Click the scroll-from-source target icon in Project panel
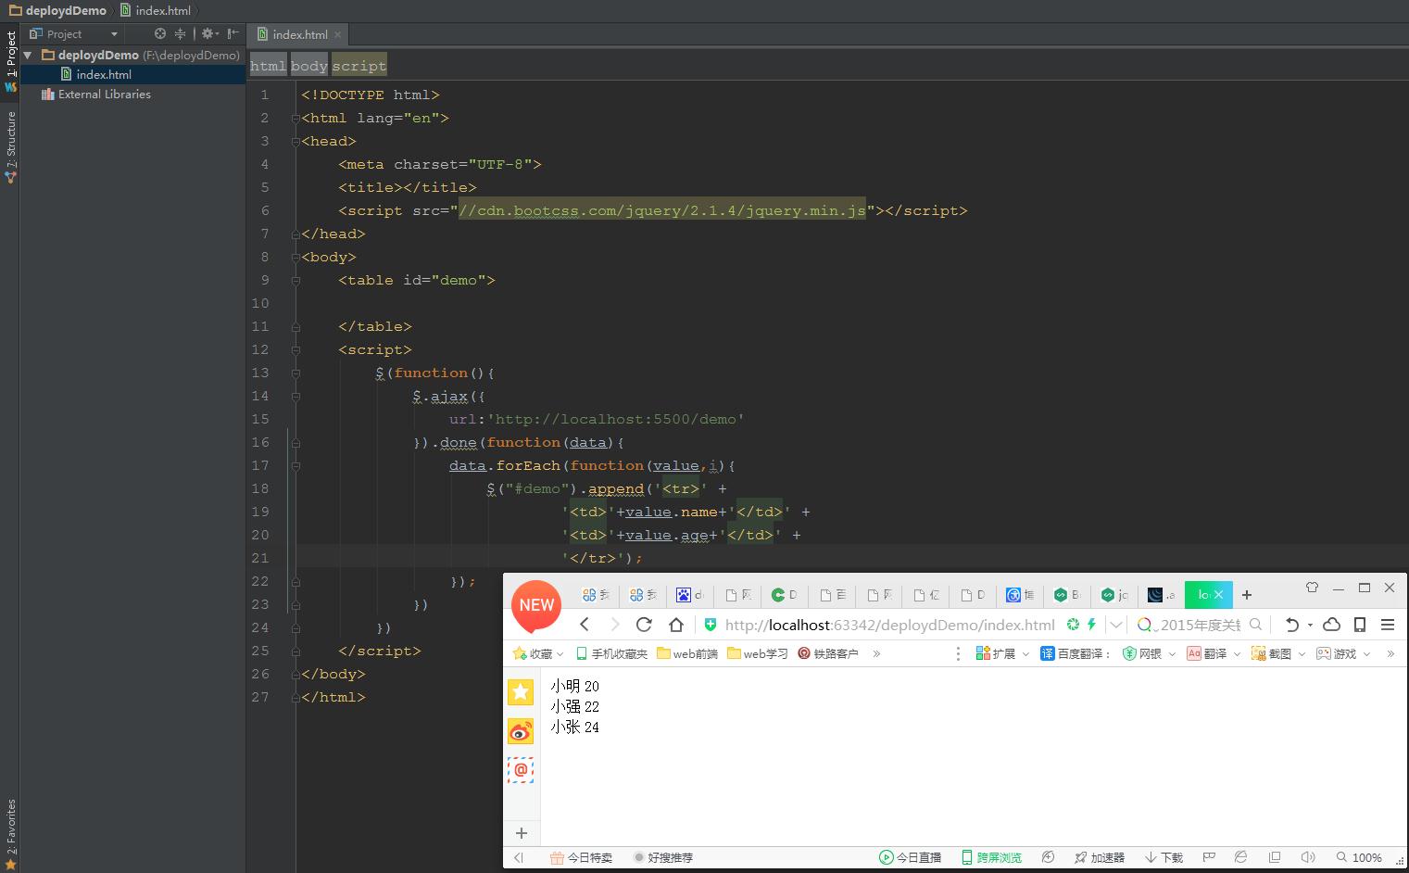1409x873 pixels. pos(159,33)
